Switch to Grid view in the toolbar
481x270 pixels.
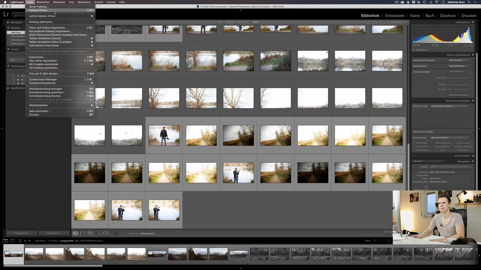click(75, 233)
